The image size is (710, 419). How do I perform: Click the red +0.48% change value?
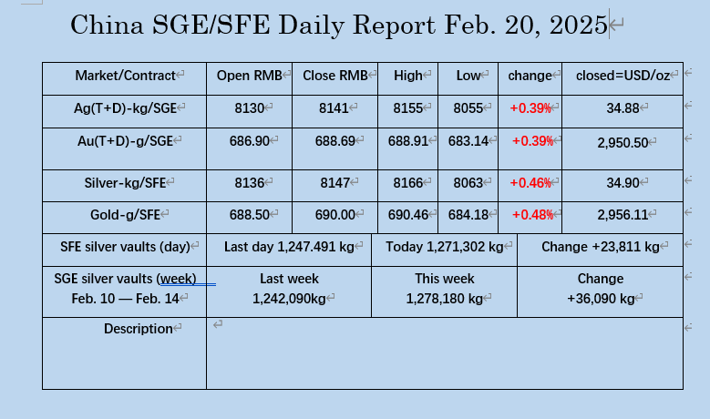(x=532, y=214)
